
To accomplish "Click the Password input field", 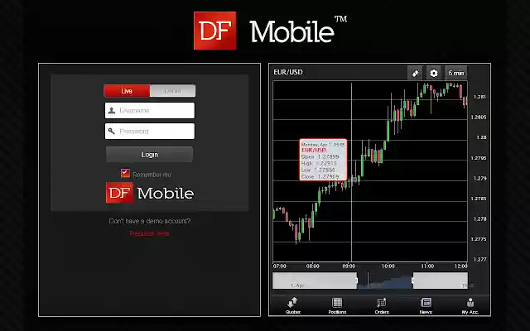I will 150,131.
